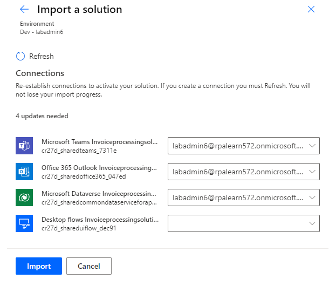Open the Microsoft Teams connection dropdown
The height and width of the screenshot is (286, 336).
(x=244, y=146)
